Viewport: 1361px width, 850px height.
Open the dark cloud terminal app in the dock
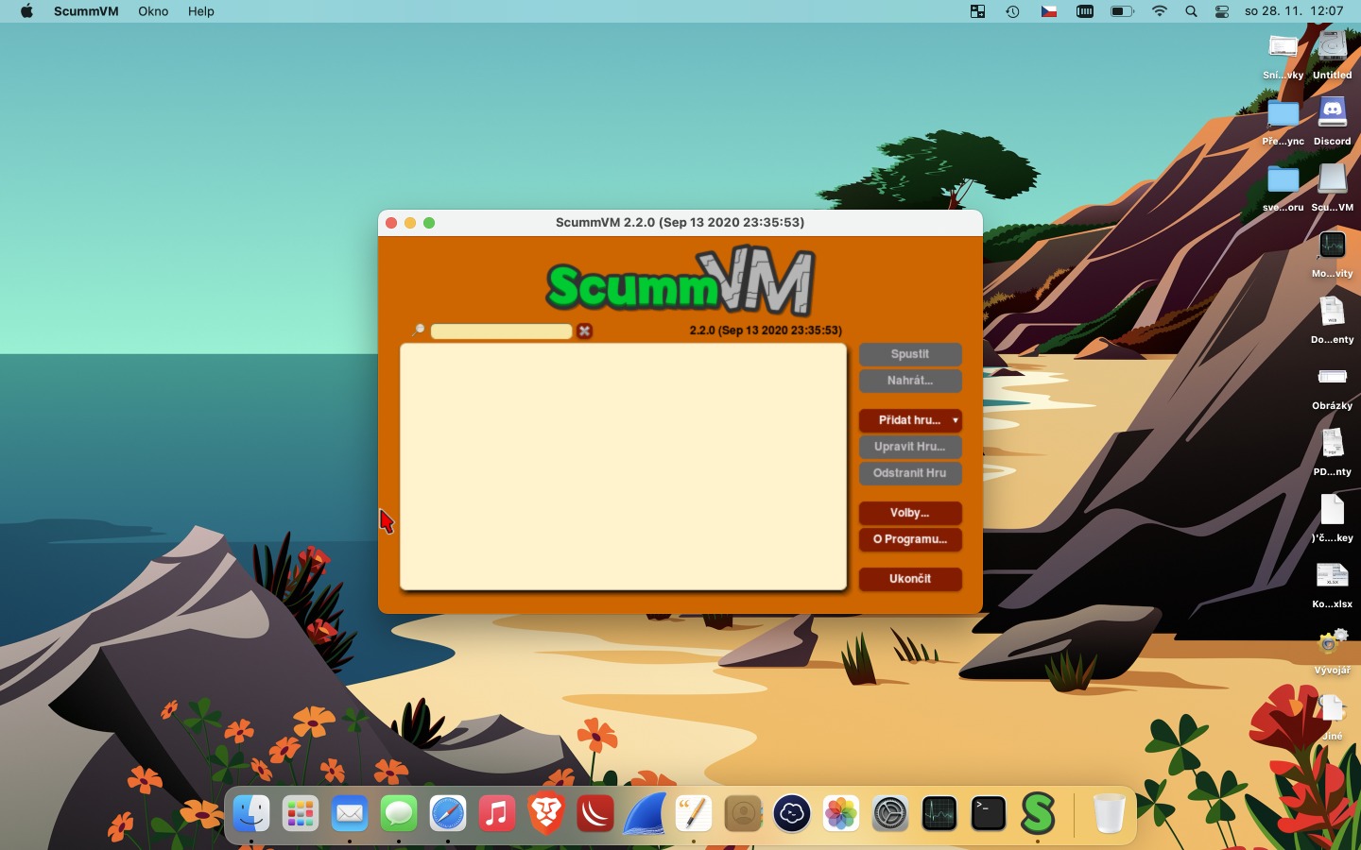click(x=792, y=813)
